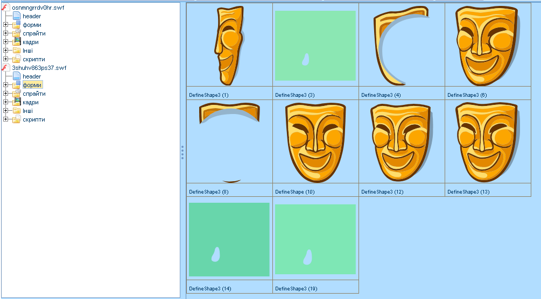This screenshot has height=299, width=541.
Task: Select header label under 3shuhv863ps37.swf
Action: pos(32,76)
